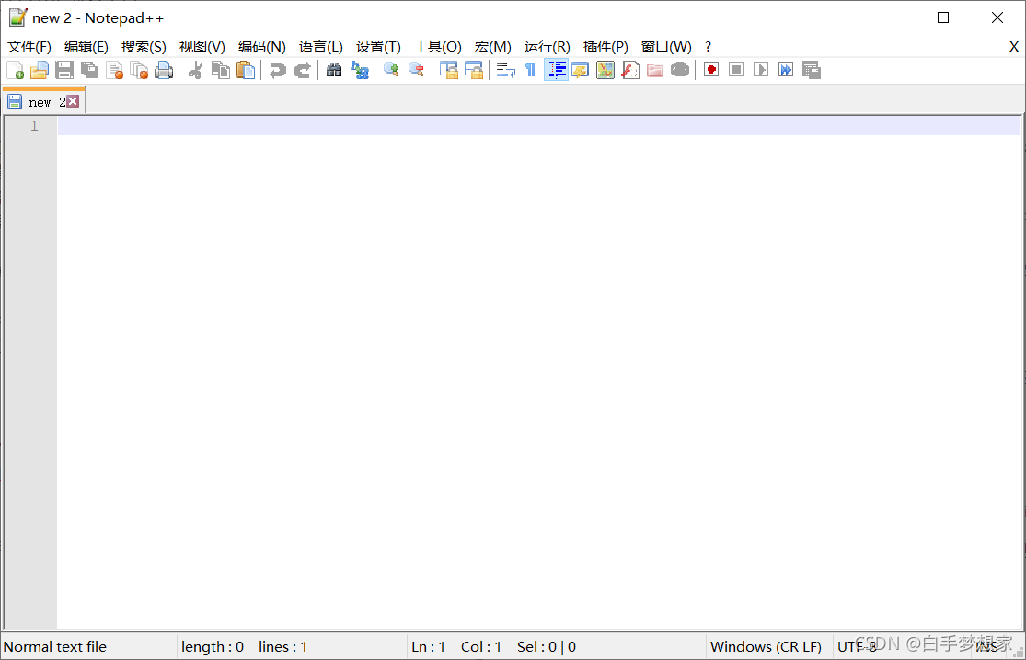Open the 文件(F) menu
This screenshot has height=660, width=1026.
tap(29, 47)
